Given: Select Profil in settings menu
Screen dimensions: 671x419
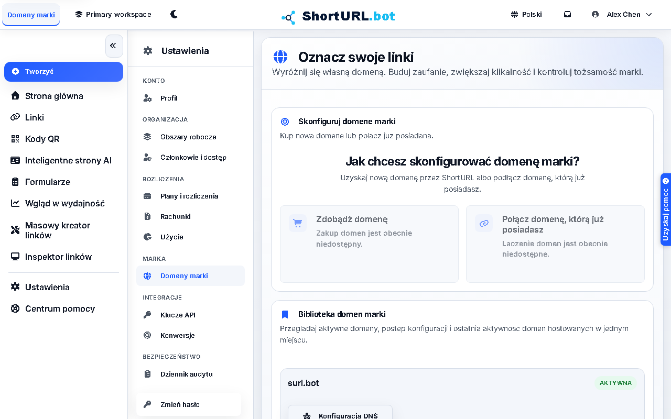Looking at the screenshot, I should [x=190, y=98].
